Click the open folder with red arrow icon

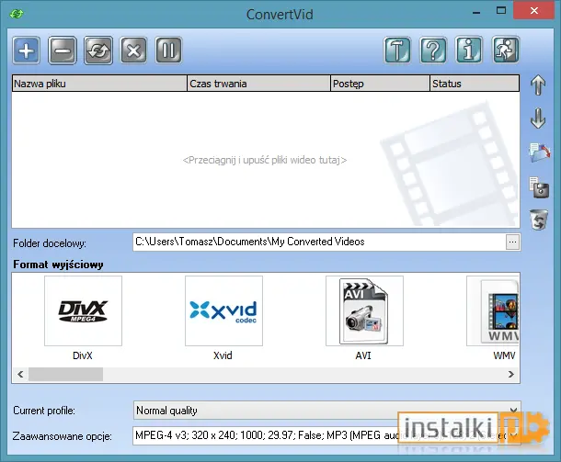point(539,152)
